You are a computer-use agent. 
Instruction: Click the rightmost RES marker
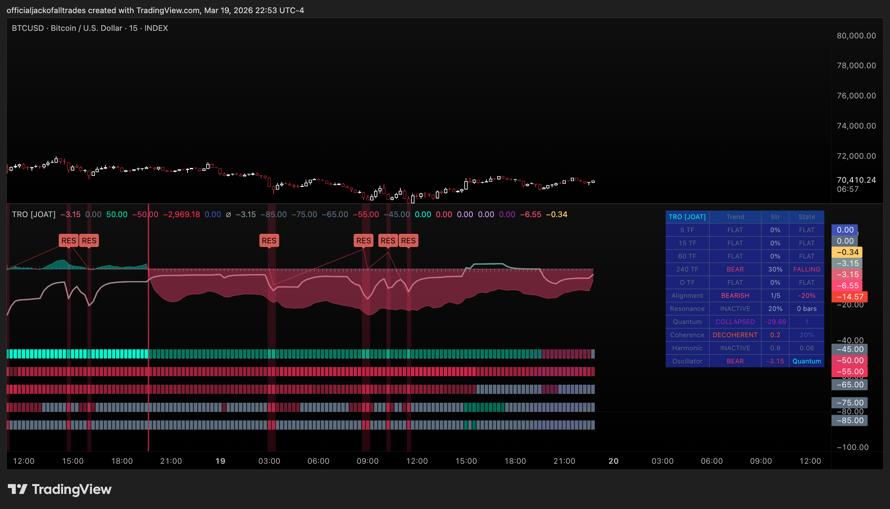click(409, 240)
